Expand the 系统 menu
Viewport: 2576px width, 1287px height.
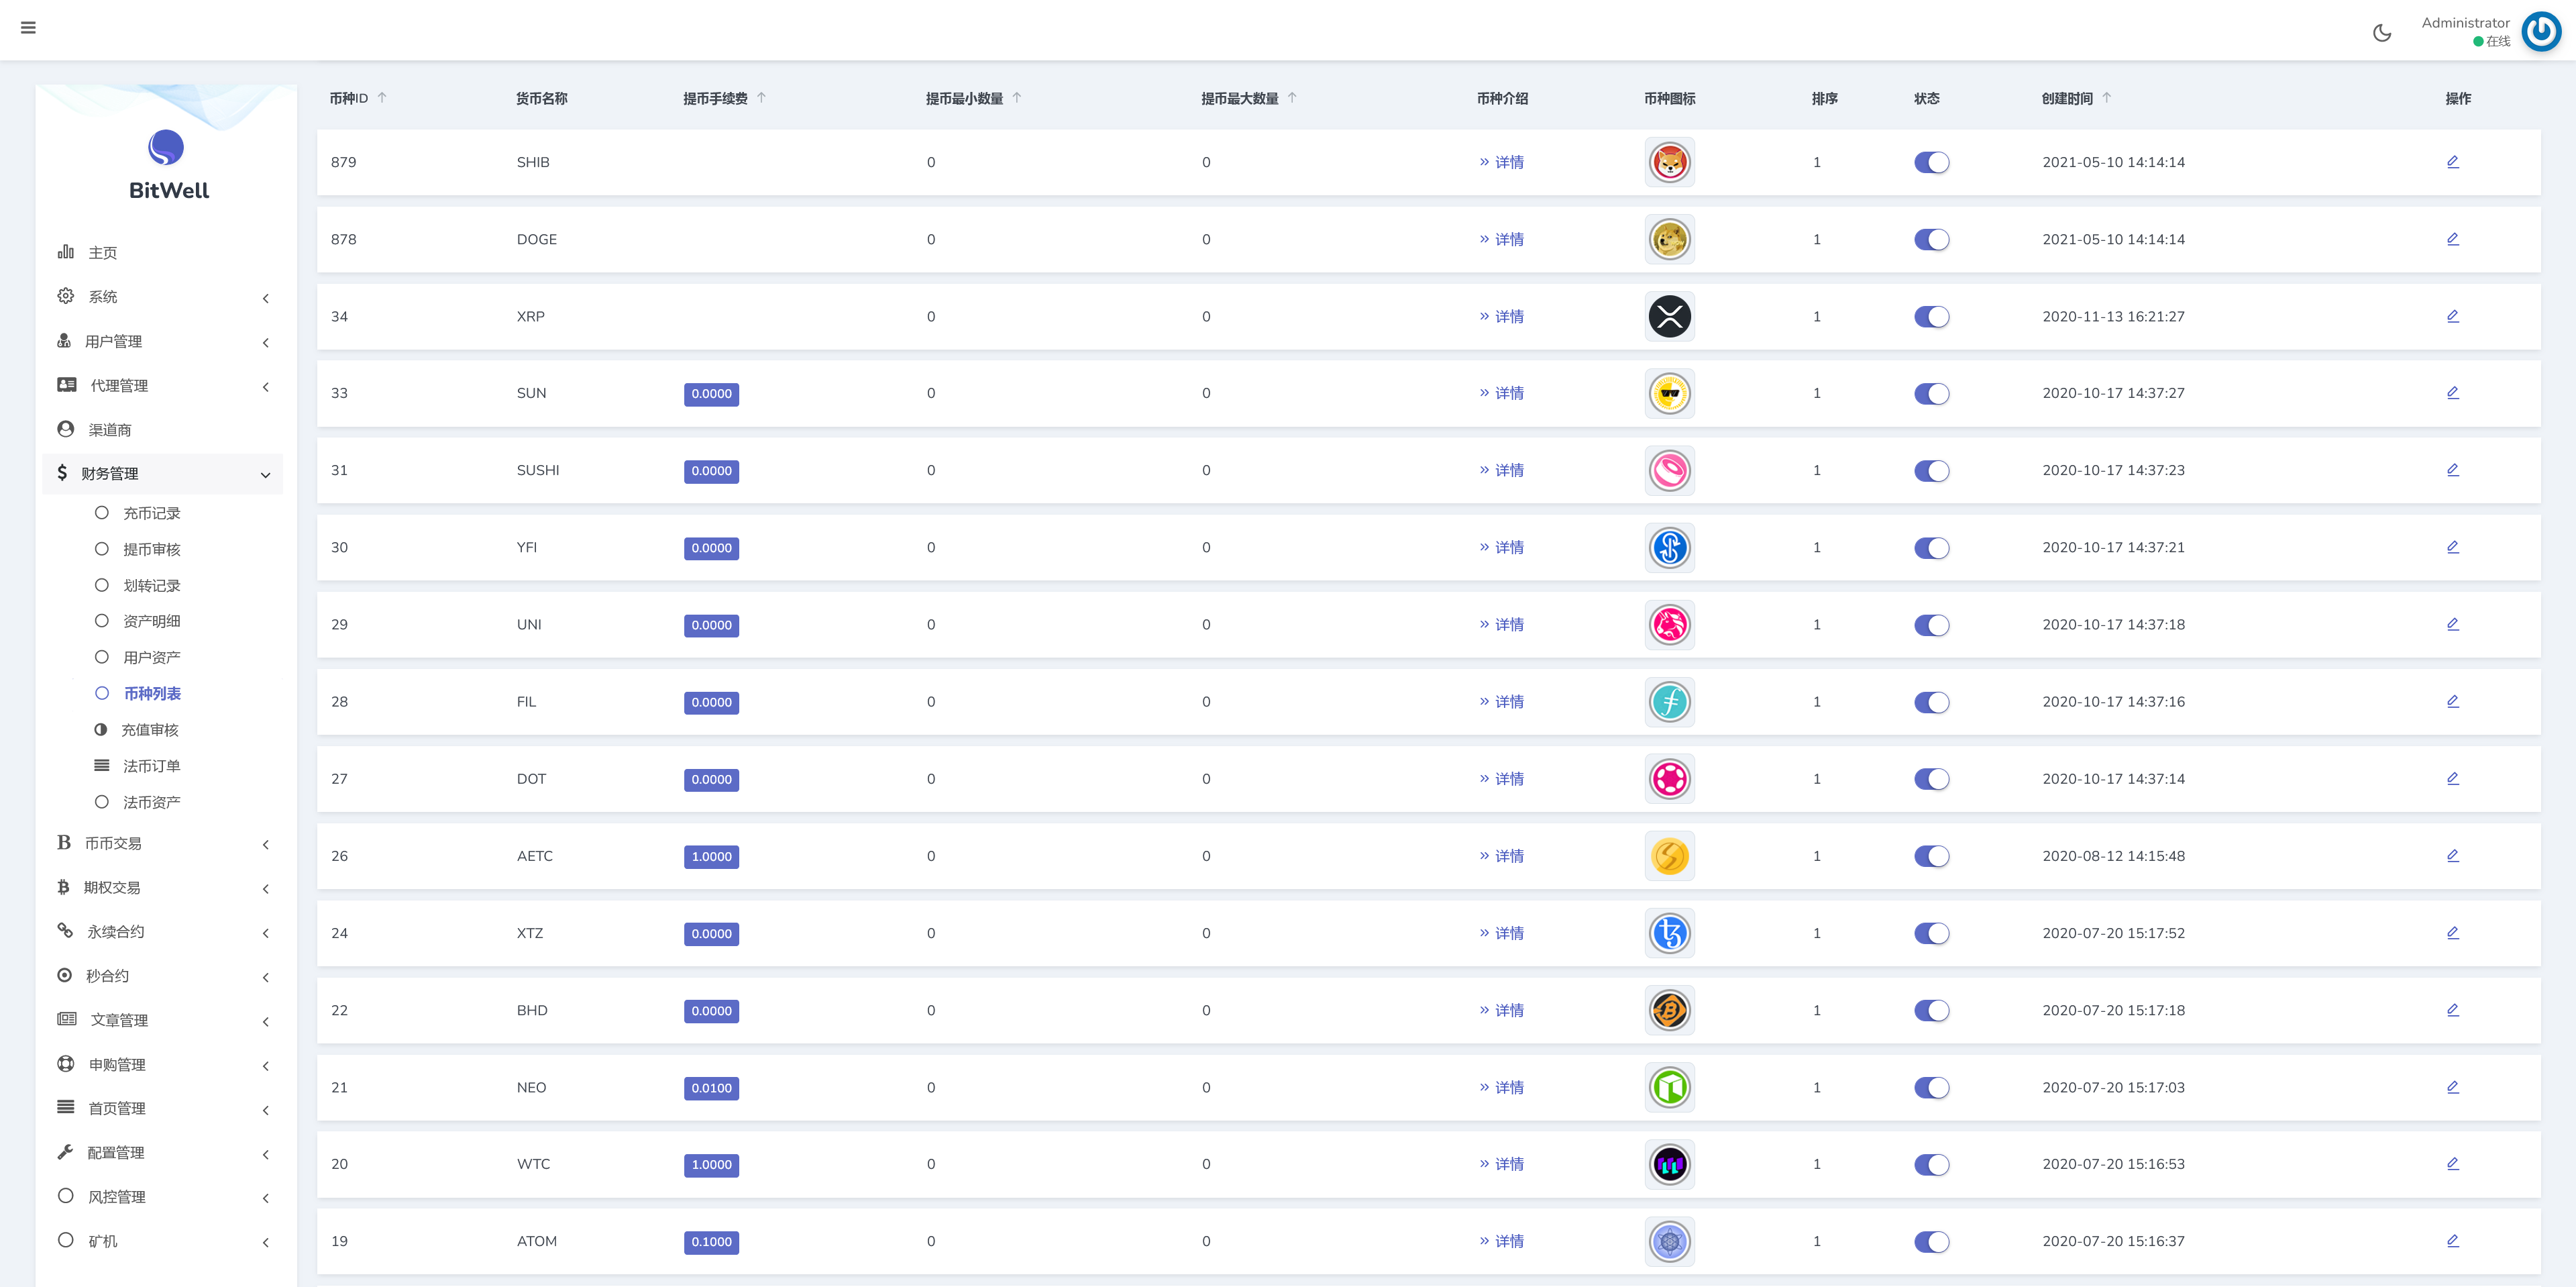265,297
